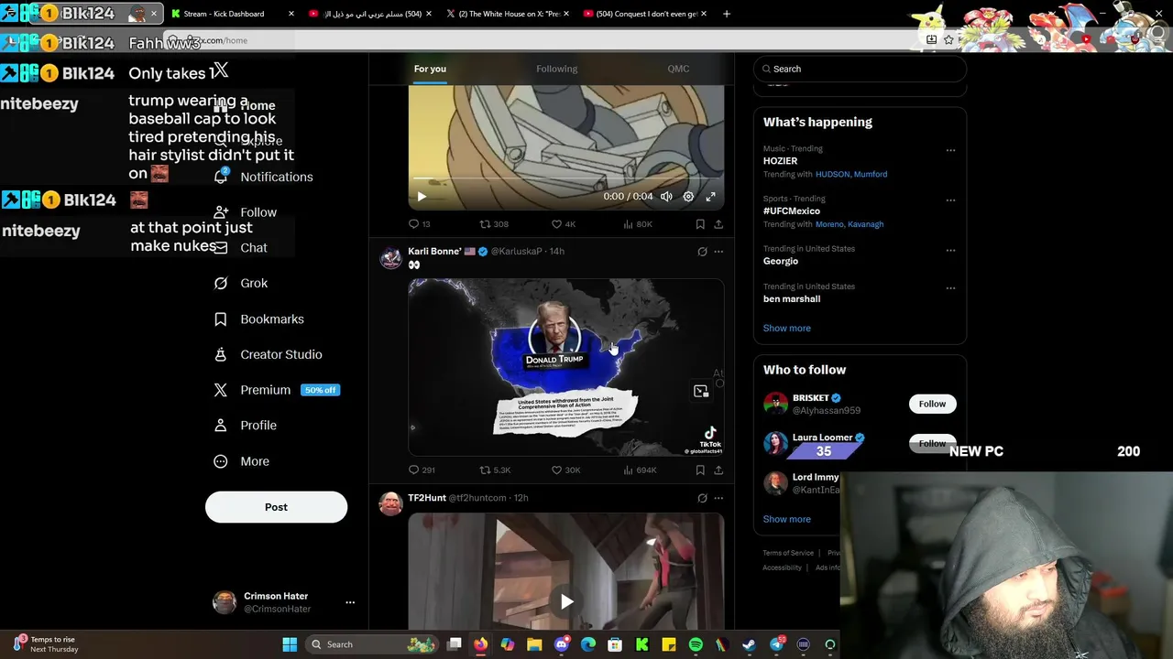This screenshot has width=1173, height=659.
Task: Click the white Post button
Action: click(276, 507)
